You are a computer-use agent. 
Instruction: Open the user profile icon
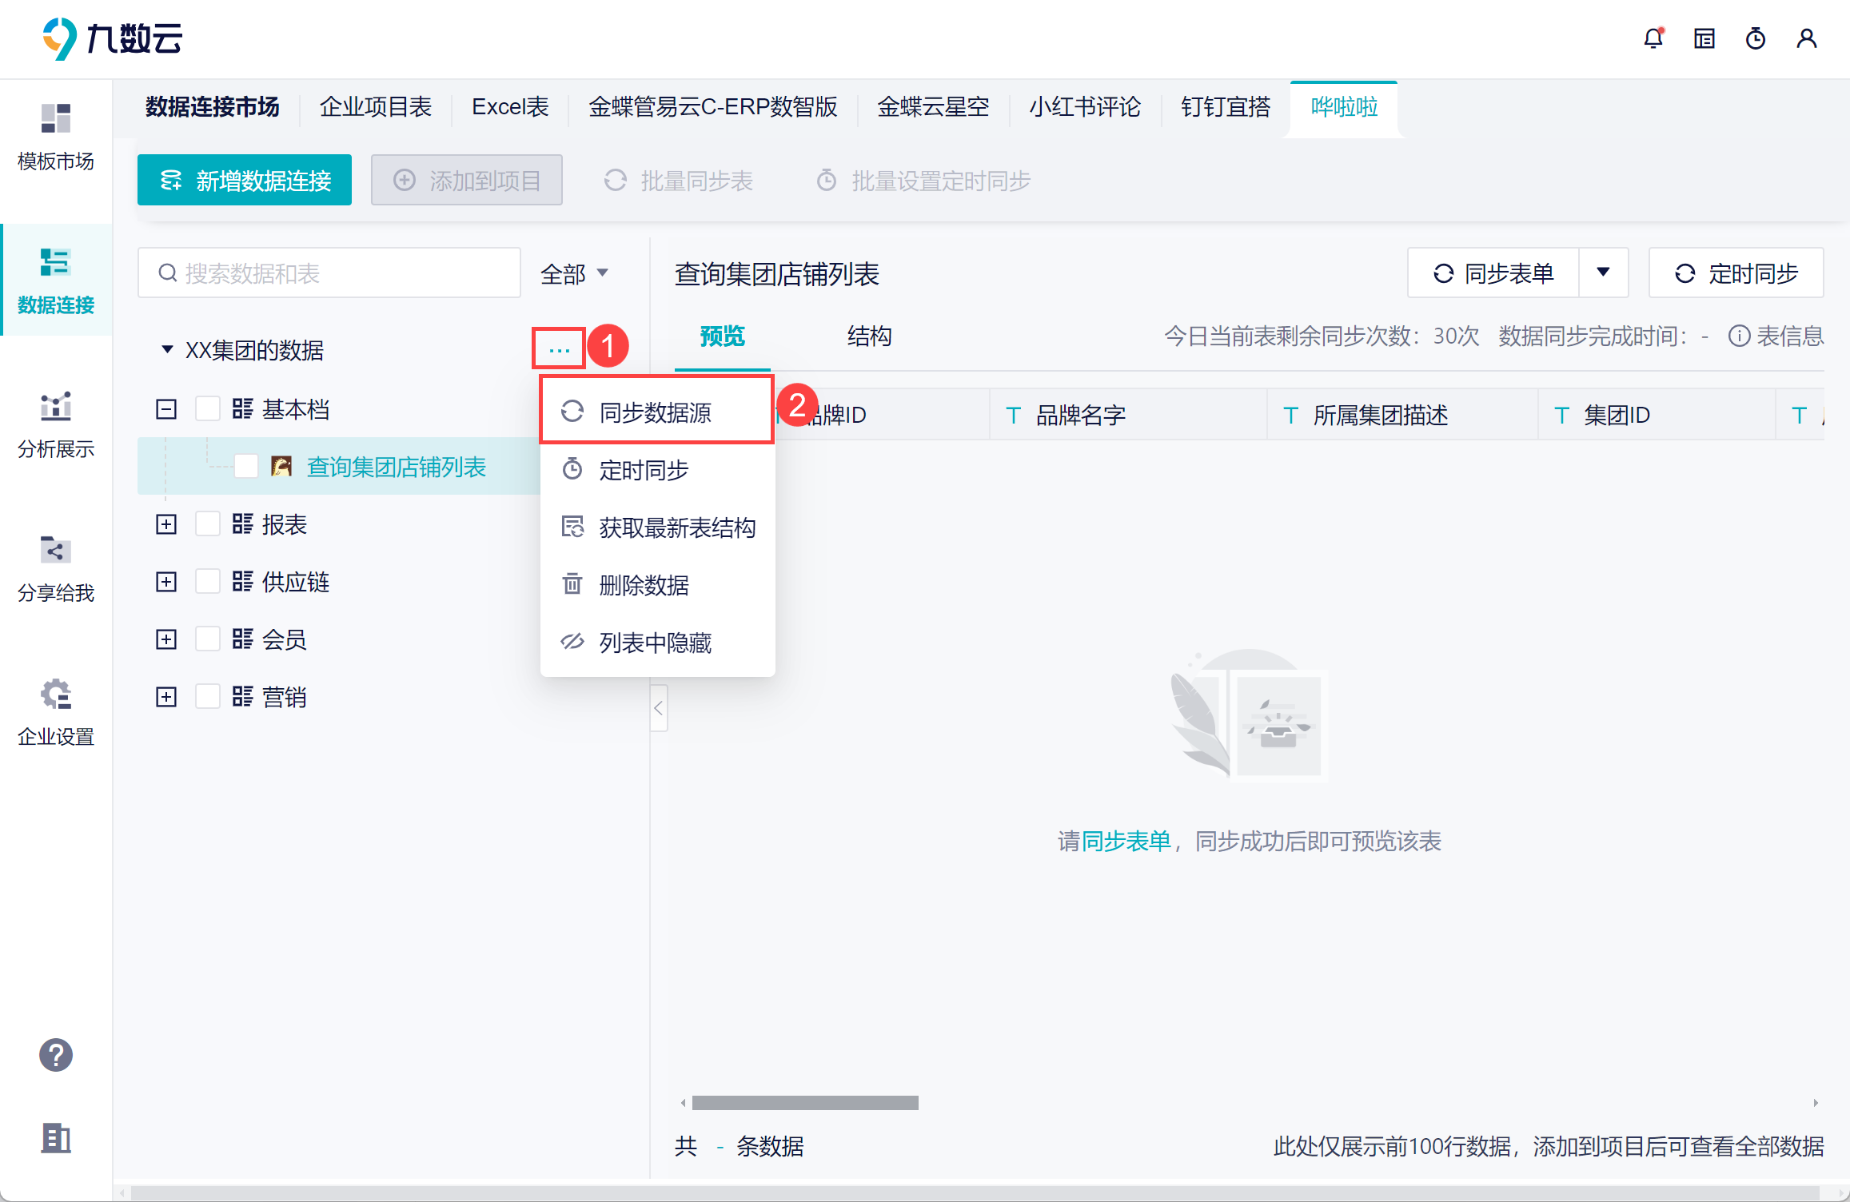1806,38
